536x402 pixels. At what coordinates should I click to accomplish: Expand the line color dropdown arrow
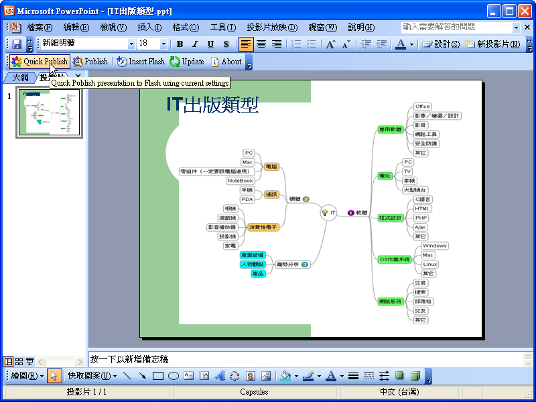[319, 377]
